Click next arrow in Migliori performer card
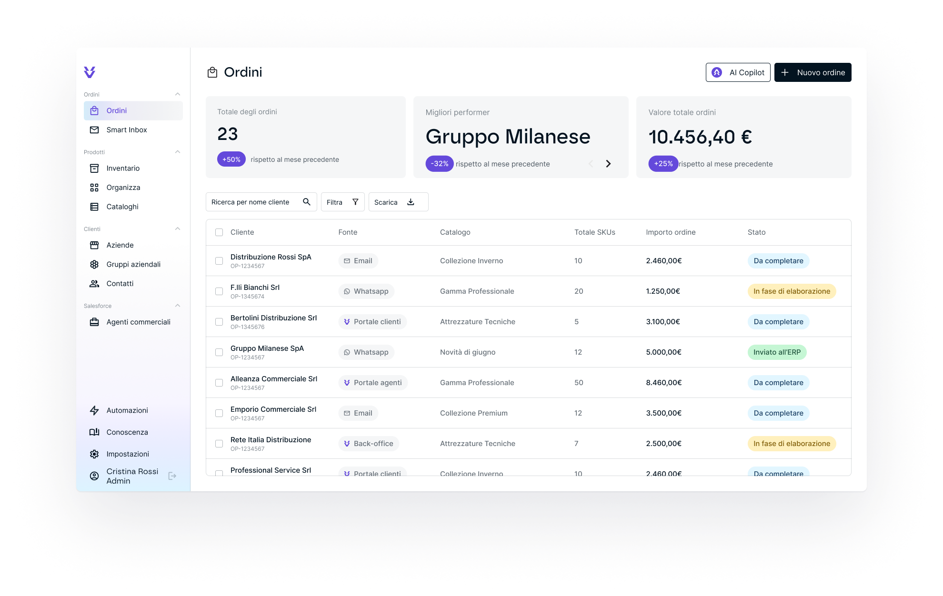This screenshot has width=943, height=596. tap(608, 164)
